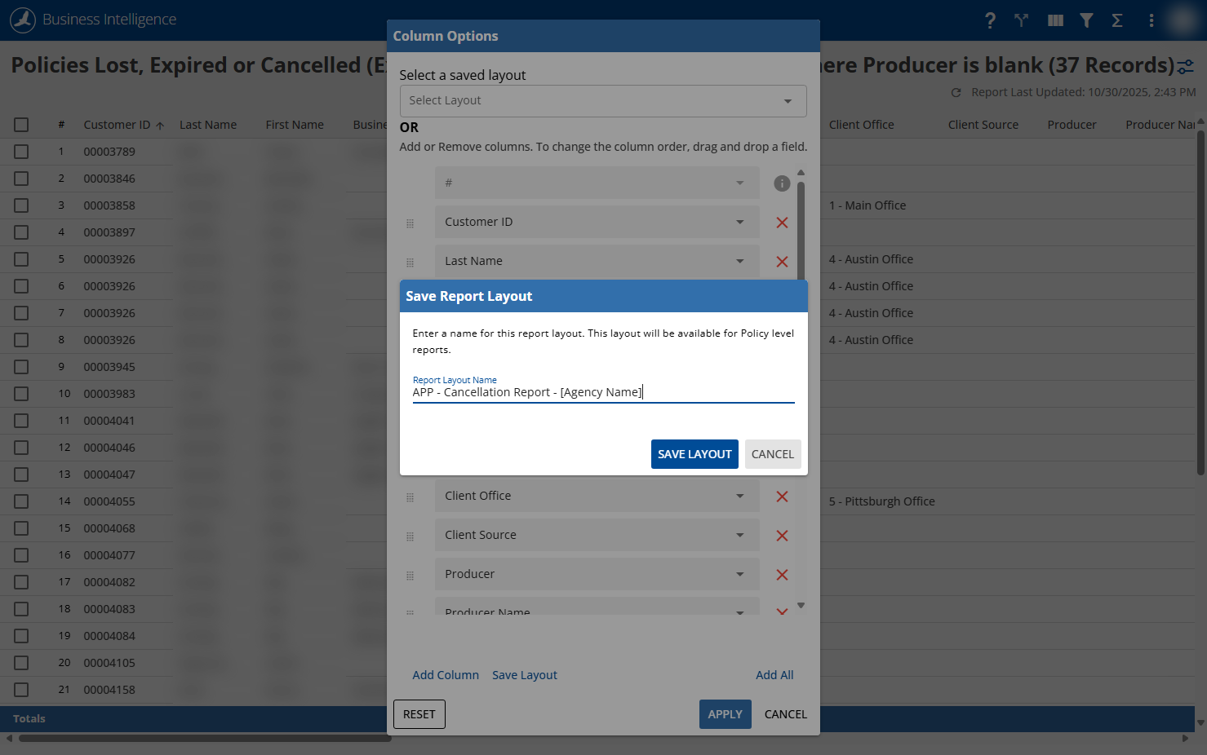Check the row 1 checkbox for 00003789

[x=21, y=152]
